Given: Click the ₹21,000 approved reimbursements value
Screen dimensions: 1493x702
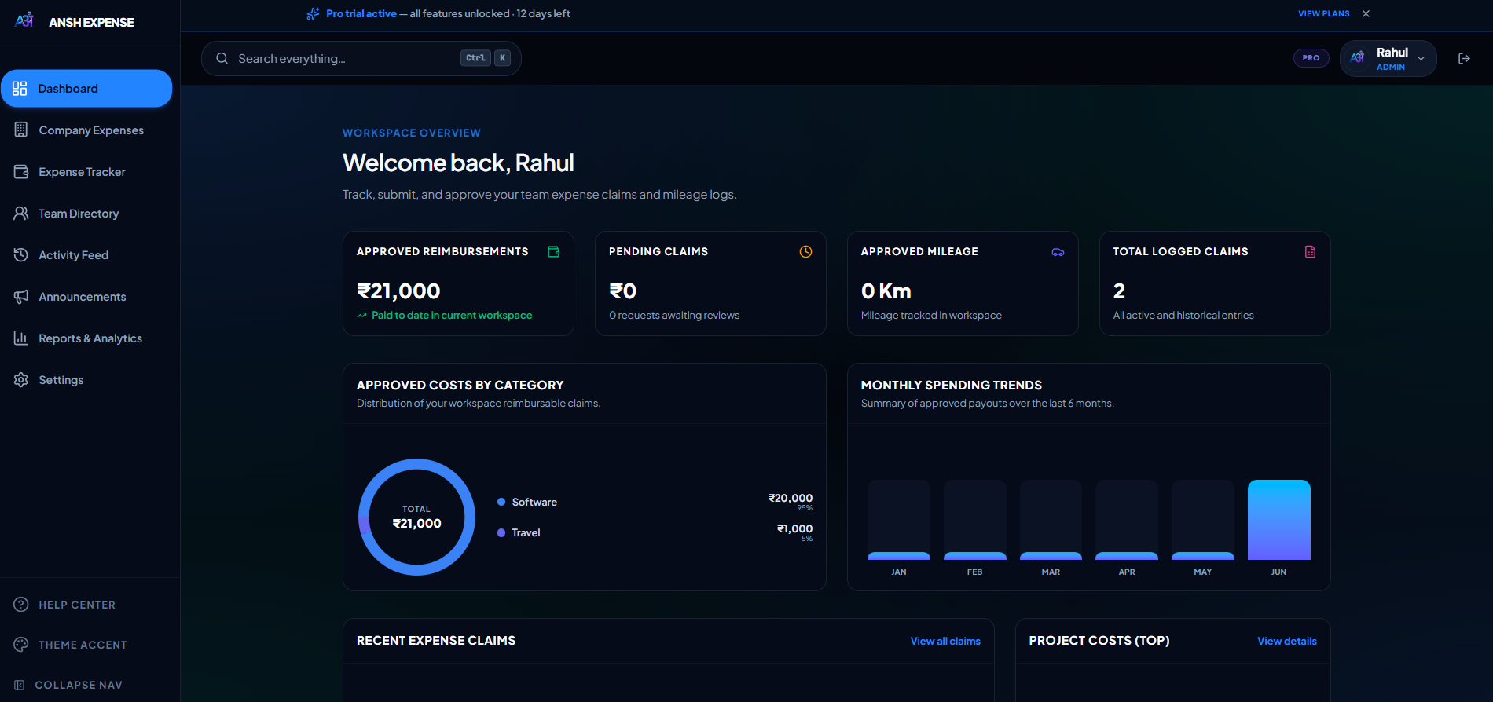Looking at the screenshot, I should [398, 291].
